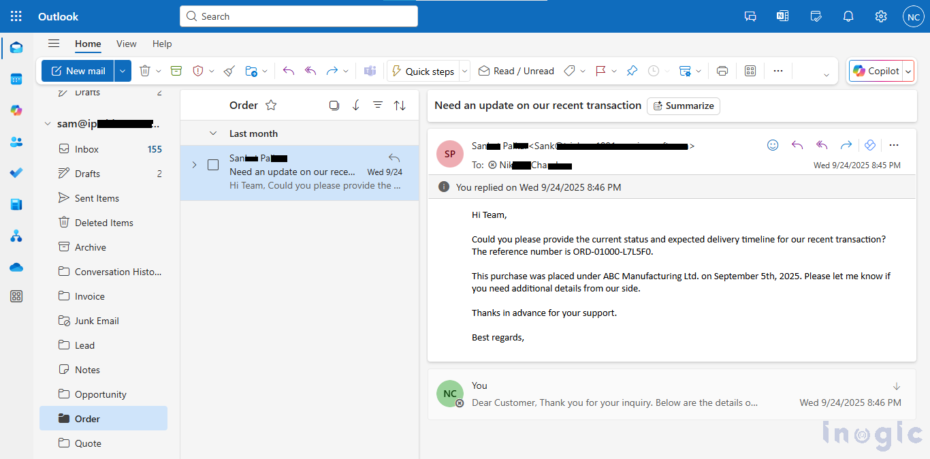Click the Read / Unread button

coord(516,71)
